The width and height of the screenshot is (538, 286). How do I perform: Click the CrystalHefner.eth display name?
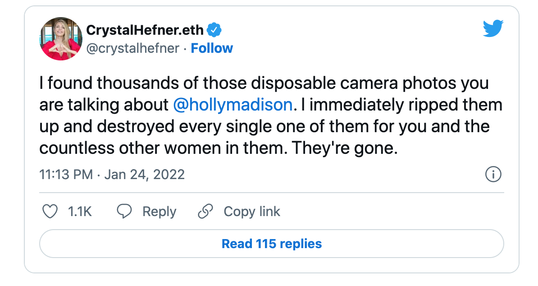145,30
